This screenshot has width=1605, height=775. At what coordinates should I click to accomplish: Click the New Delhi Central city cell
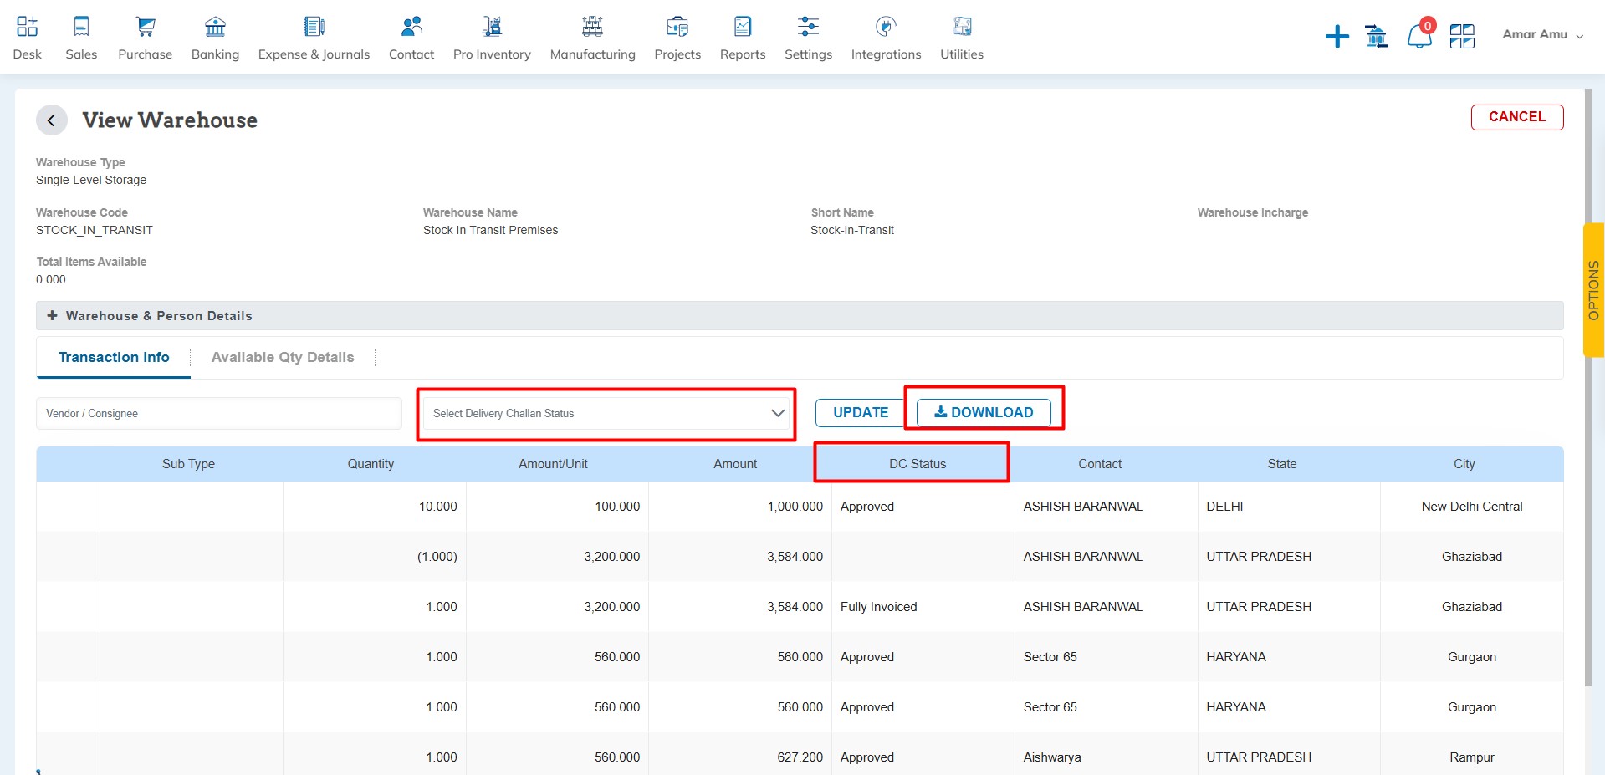coord(1472,507)
